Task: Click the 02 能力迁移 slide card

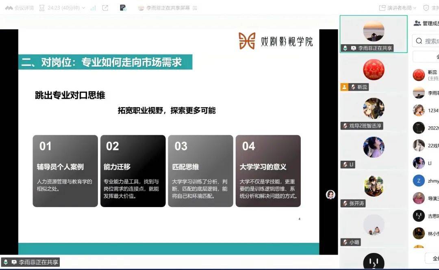Action: 133,171
